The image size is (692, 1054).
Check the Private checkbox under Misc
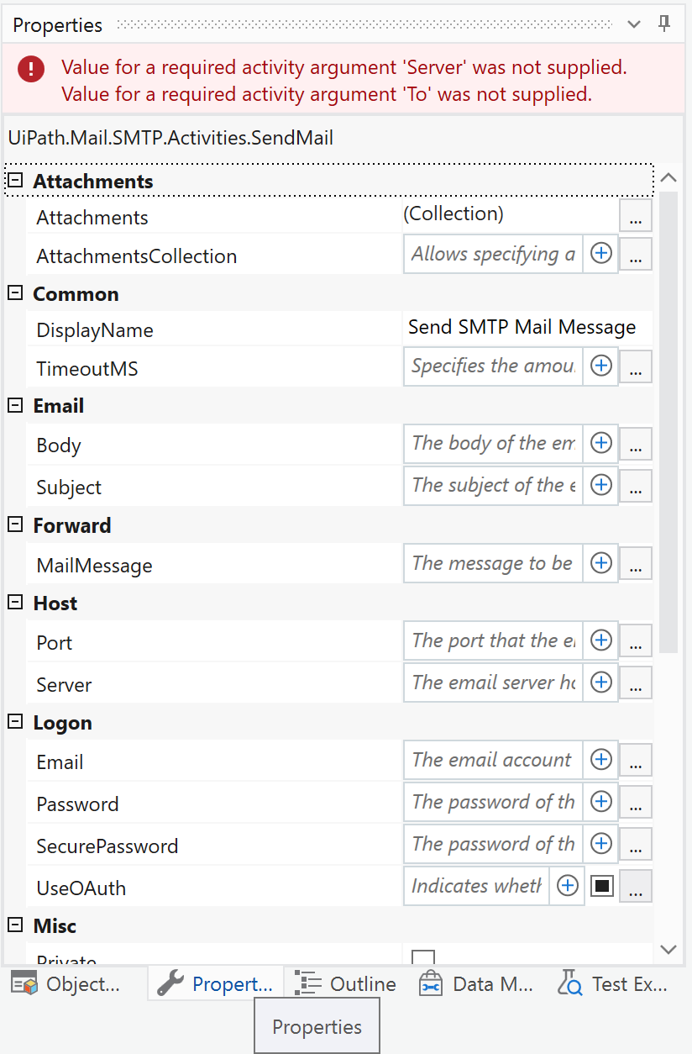click(x=423, y=958)
